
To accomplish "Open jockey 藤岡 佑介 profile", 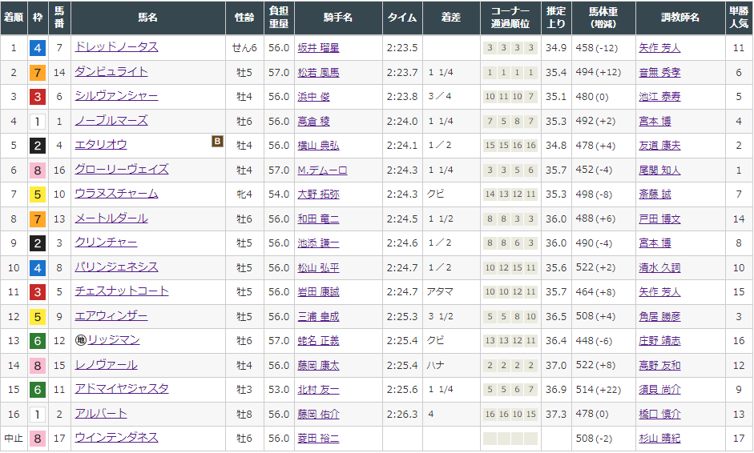I will pos(318,414).
